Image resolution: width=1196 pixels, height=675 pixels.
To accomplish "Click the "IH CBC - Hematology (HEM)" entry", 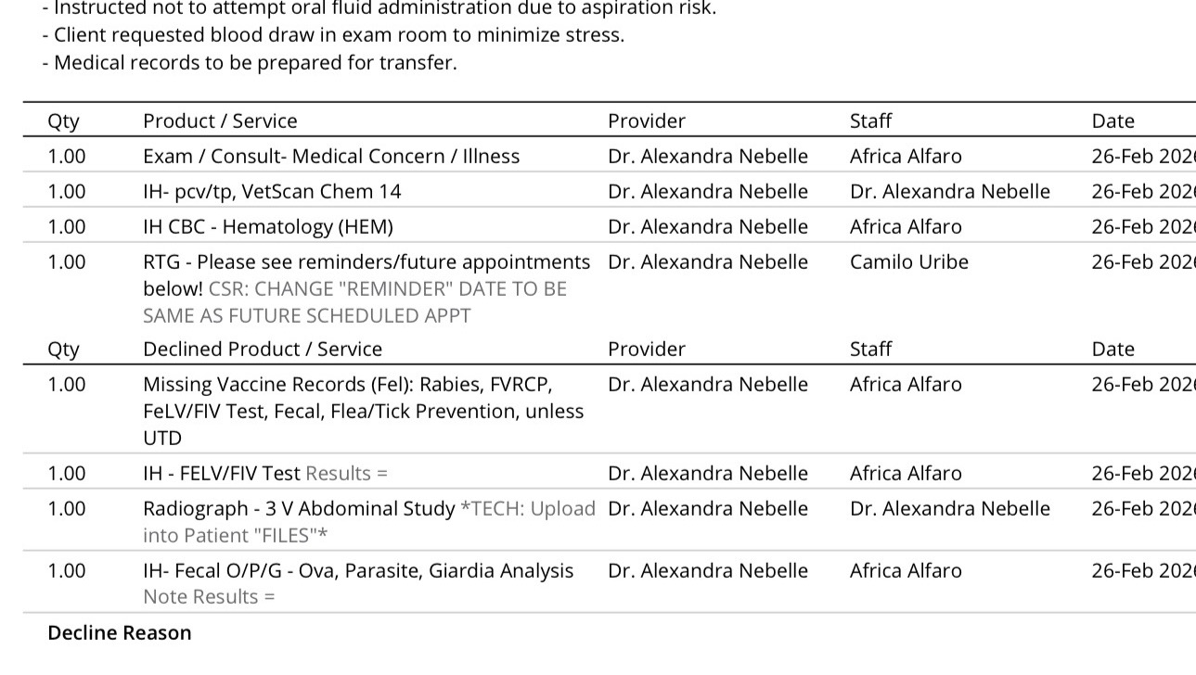I will pos(267,227).
